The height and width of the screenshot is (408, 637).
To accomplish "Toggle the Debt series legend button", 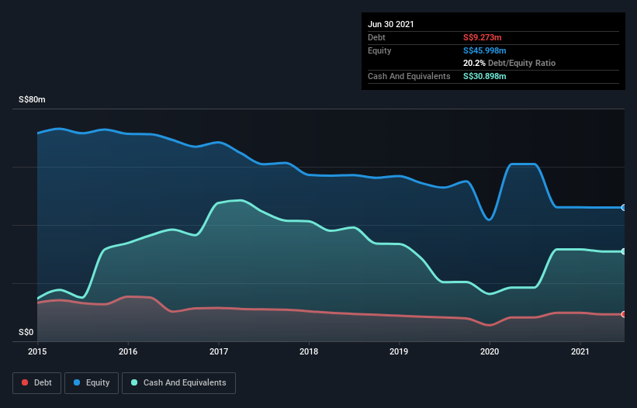I will (37, 383).
